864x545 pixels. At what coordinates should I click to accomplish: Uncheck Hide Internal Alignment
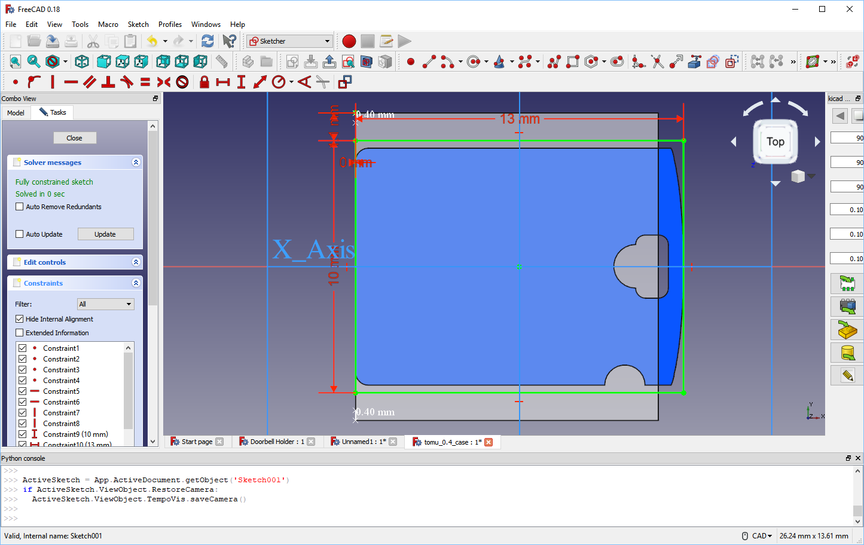coord(20,319)
